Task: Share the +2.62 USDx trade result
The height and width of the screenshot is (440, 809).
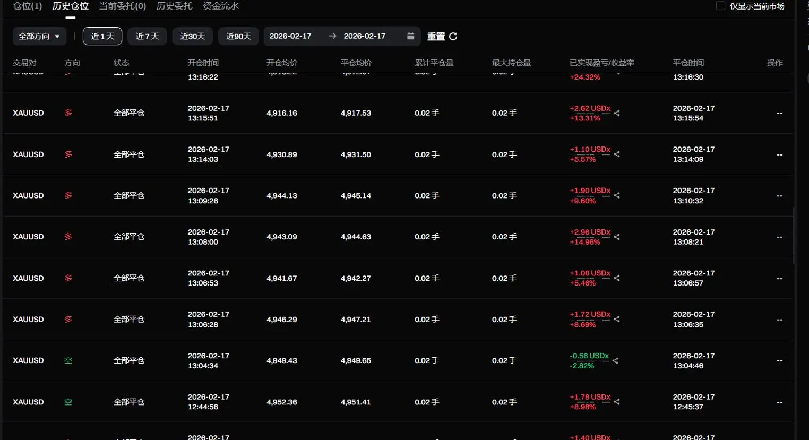Action: pos(617,113)
